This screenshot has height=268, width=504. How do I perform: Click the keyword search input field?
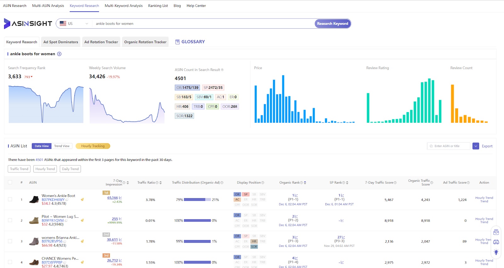(x=203, y=24)
